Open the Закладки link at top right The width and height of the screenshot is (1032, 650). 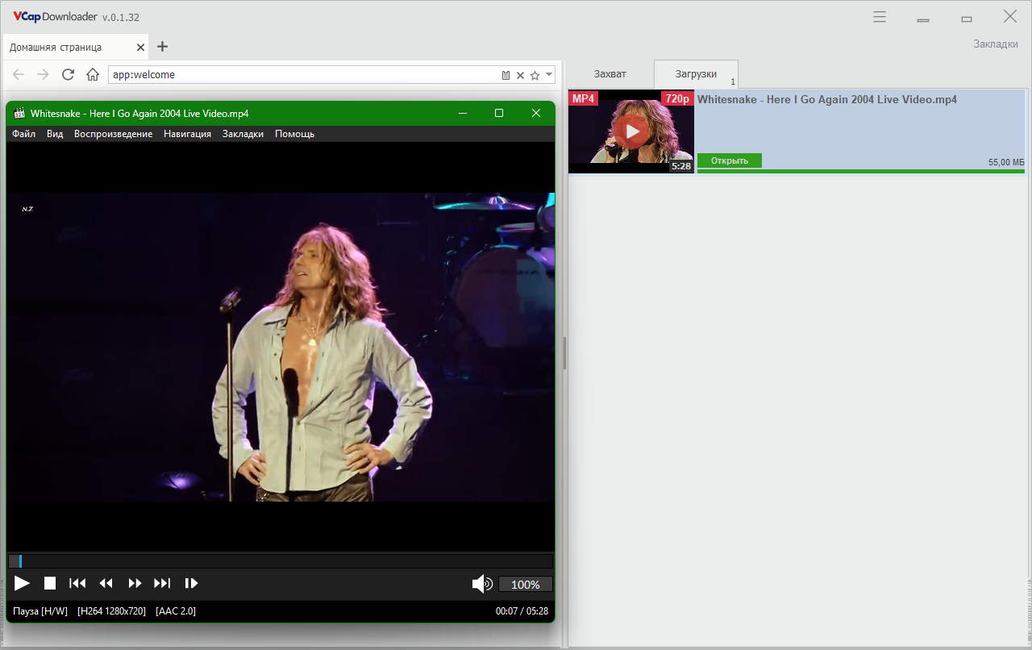(x=996, y=44)
